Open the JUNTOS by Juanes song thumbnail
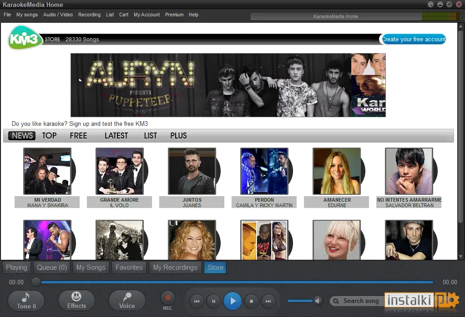 pos(192,172)
